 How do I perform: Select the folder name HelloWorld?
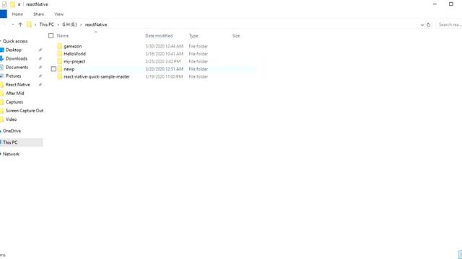(x=75, y=54)
